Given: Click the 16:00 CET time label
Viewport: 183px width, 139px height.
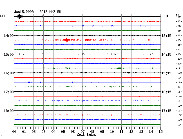Looking at the screenshot, I should [9, 73].
